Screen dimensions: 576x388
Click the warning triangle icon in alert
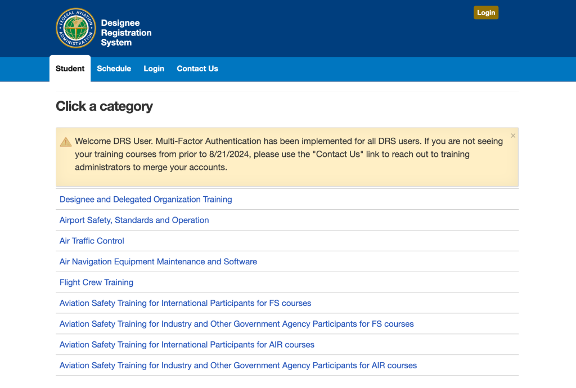click(66, 142)
